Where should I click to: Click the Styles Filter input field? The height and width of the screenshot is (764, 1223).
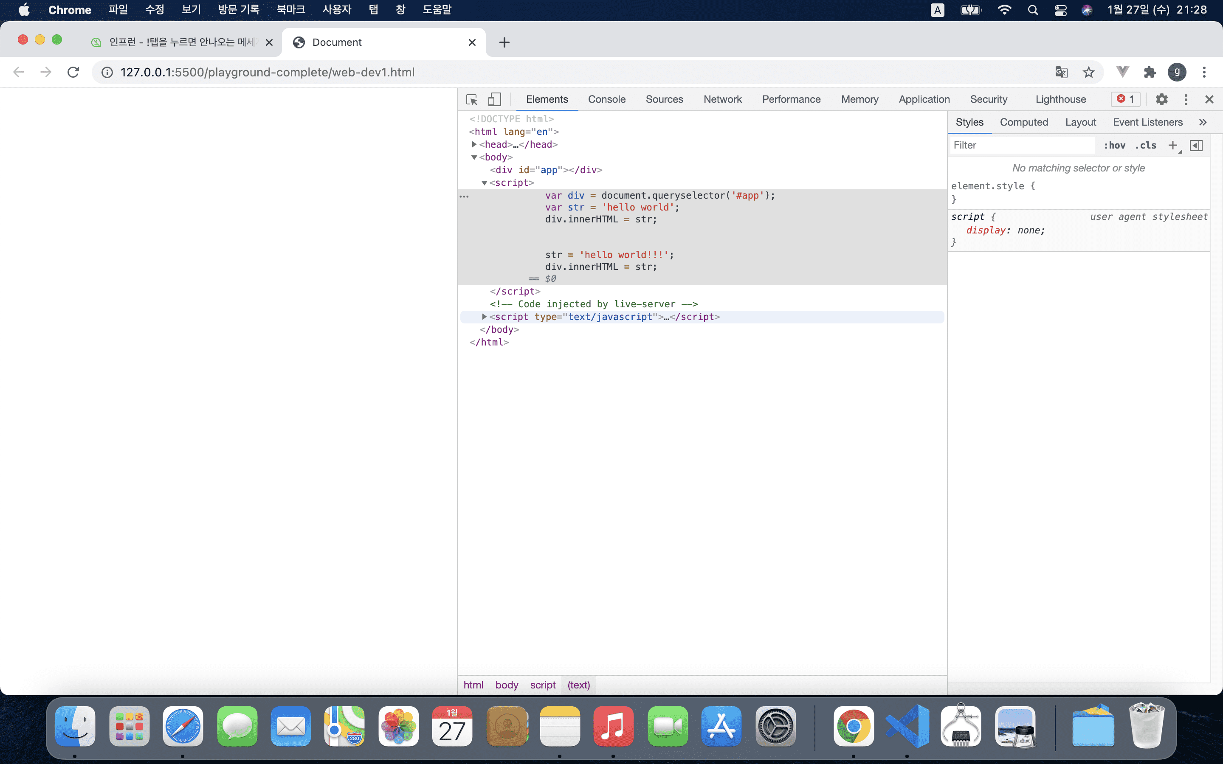click(1021, 146)
